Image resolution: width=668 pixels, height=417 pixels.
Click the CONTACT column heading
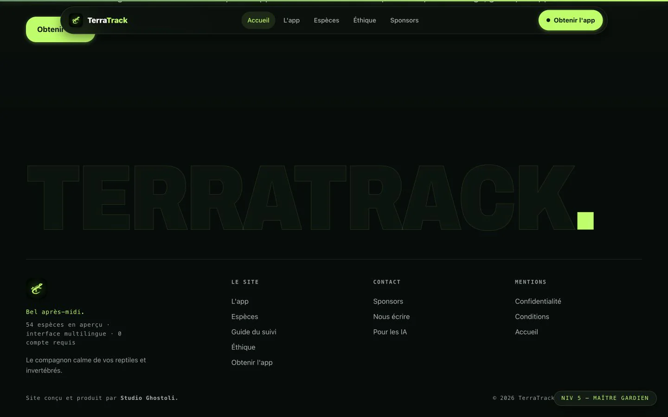coord(387,282)
